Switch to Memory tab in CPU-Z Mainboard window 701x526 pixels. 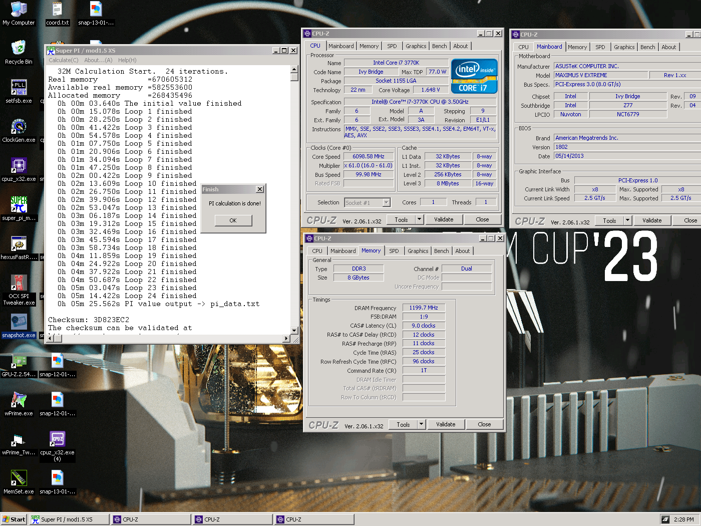[577, 47]
